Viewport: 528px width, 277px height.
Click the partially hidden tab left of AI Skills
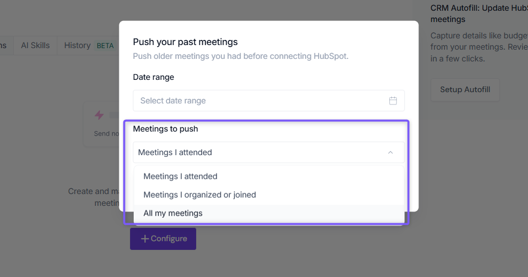(4, 46)
